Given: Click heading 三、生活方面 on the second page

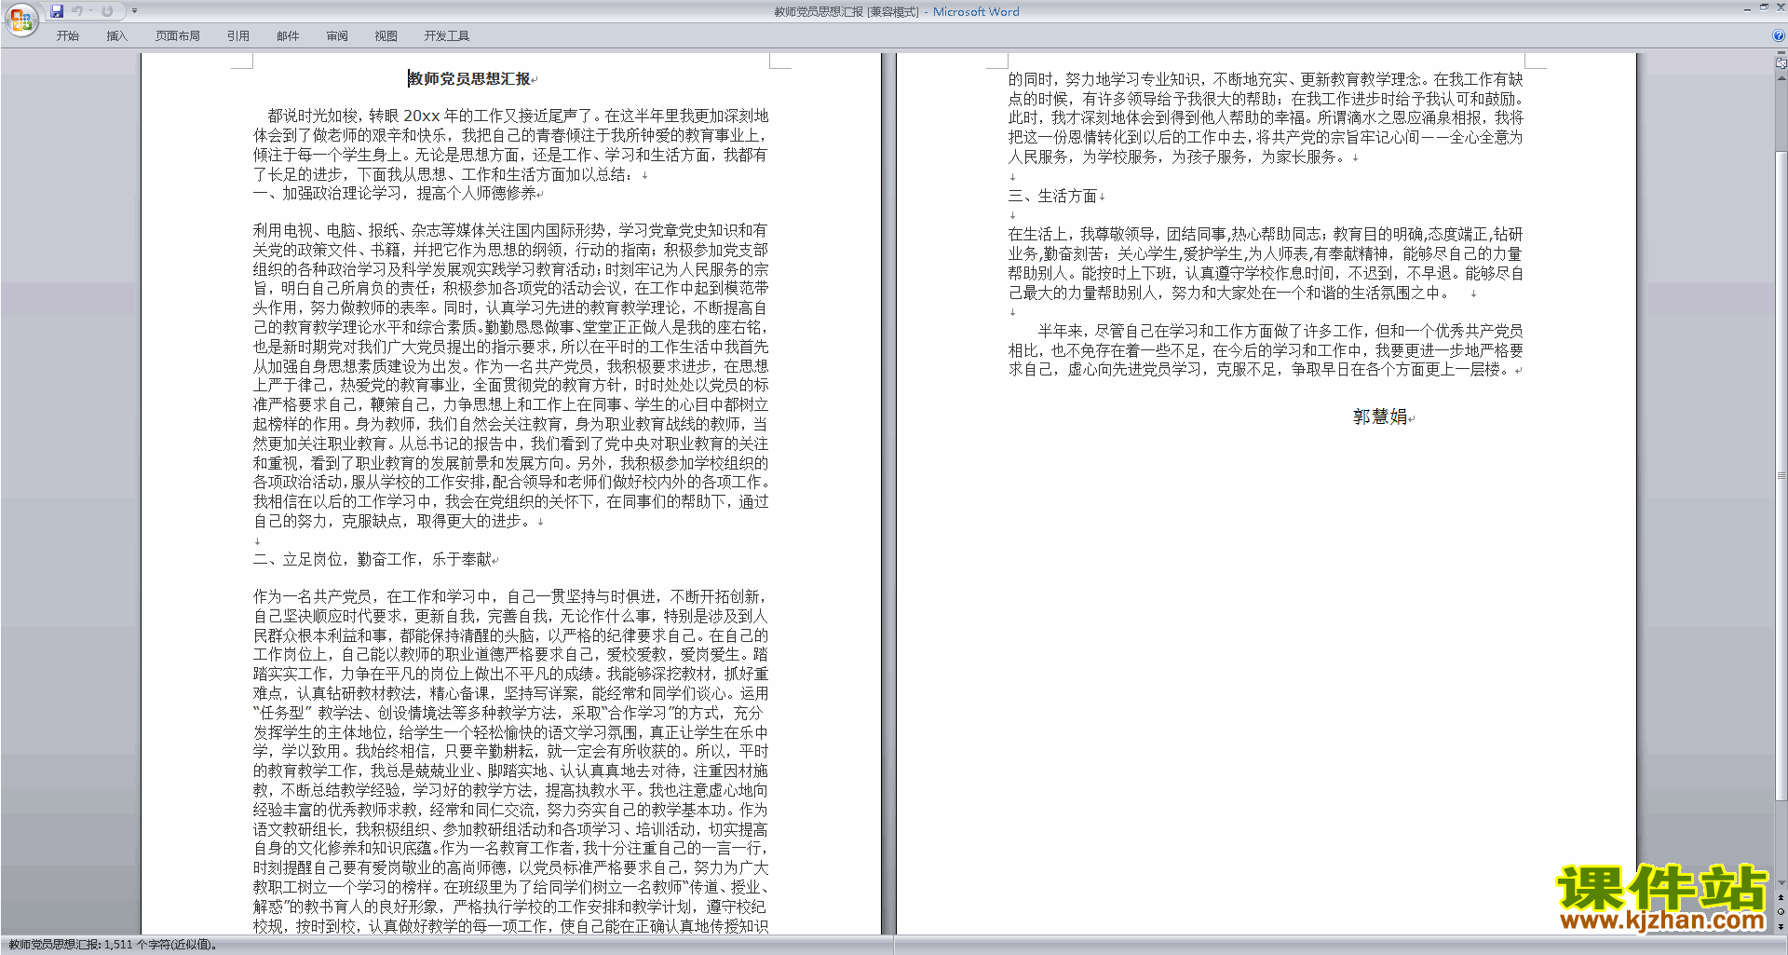Looking at the screenshot, I should coord(1053,197).
